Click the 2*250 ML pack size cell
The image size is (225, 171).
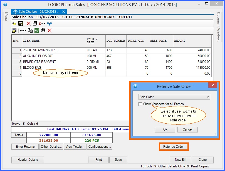tap(96, 62)
